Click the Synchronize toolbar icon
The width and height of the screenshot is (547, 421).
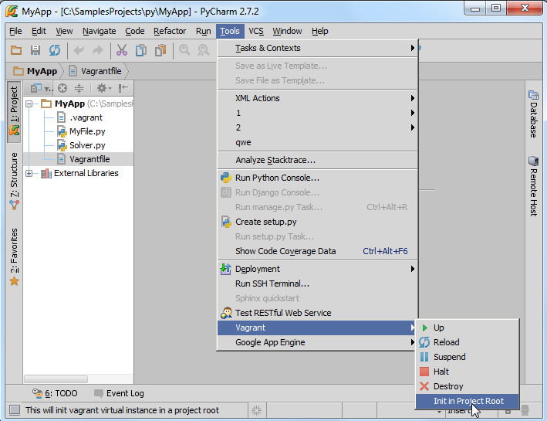pyautogui.click(x=55, y=51)
